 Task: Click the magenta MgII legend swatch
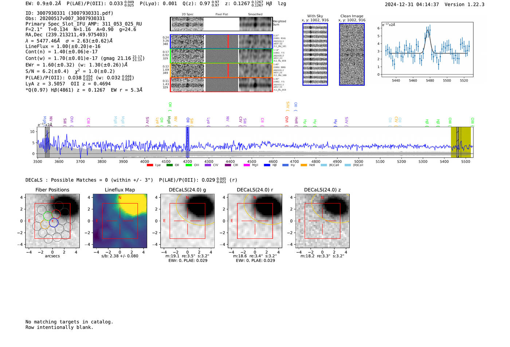[x=247, y=165]
